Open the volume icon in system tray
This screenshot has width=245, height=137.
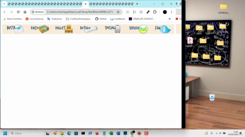click(x=220, y=133)
